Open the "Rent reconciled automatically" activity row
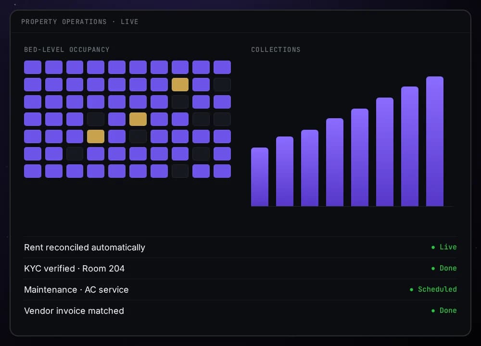The image size is (481, 346). point(240,247)
